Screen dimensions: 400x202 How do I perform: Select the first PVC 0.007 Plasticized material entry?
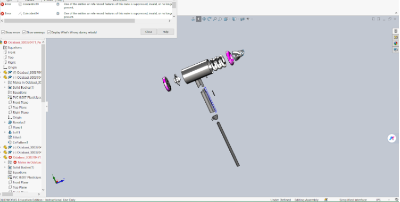27,97
